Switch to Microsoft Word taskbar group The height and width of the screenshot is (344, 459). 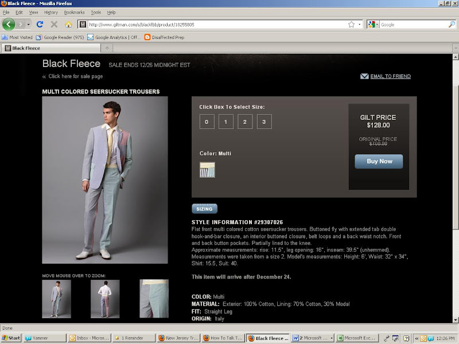point(312,338)
